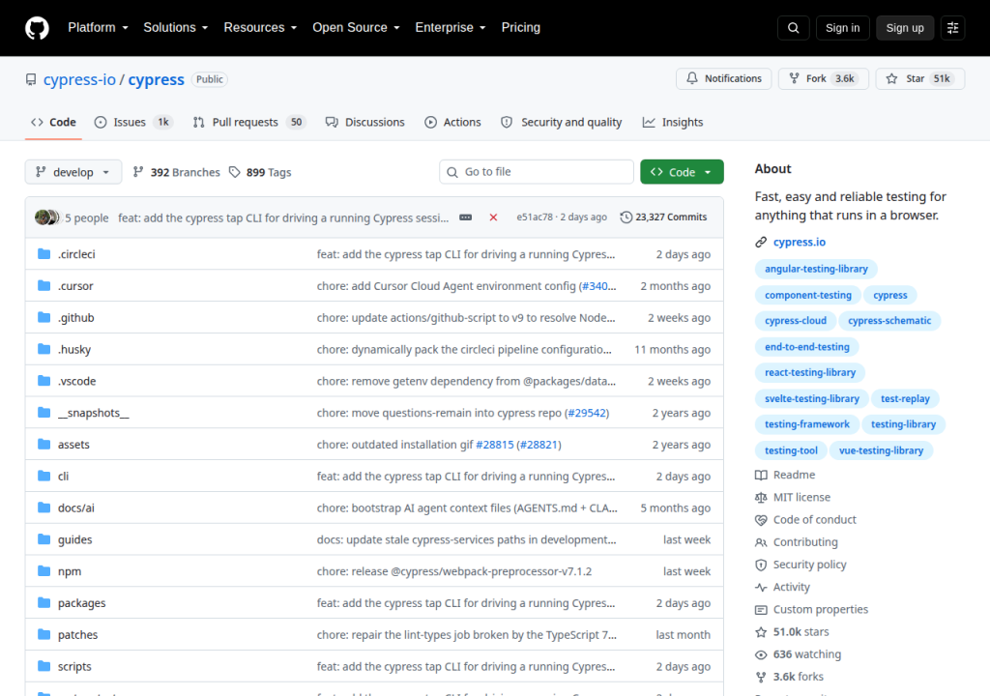The image size is (990, 696).
Task: Open the Contributing link
Action: (x=805, y=542)
